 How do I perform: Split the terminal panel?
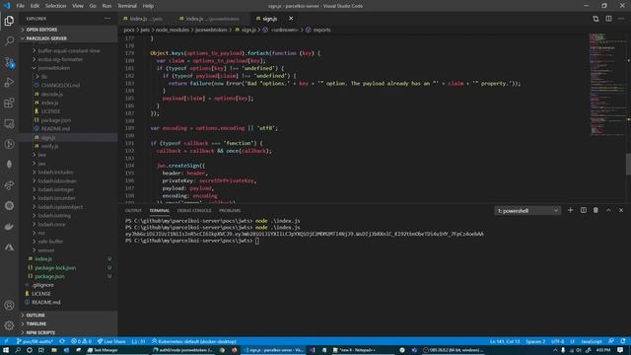tap(583, 210)
